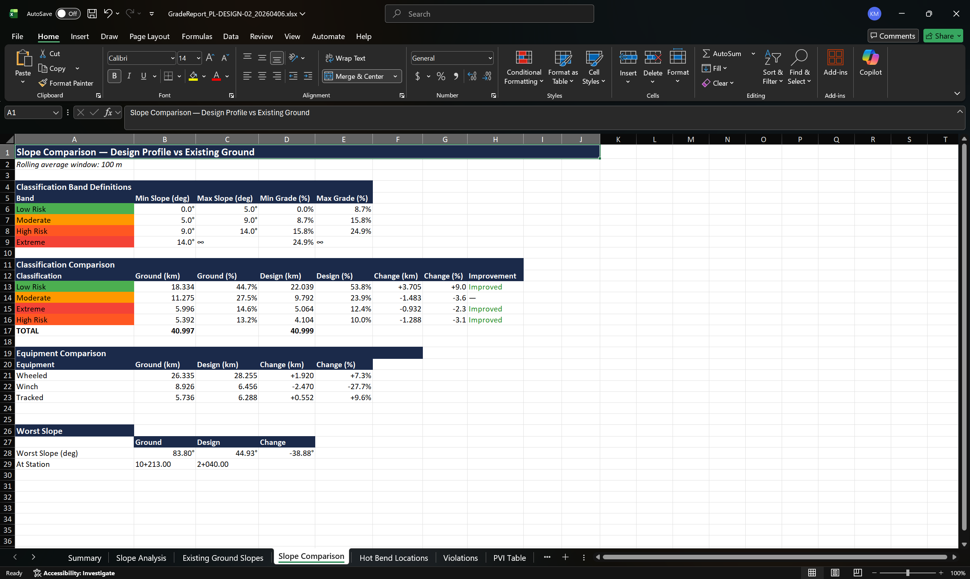Toggle AutoSave off switch
The width and height of the screenshot is (970, 579).
tap(68, 13)
